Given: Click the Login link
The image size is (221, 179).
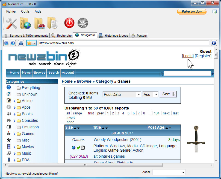Looking at the screenshot, I should click(188, 56).
